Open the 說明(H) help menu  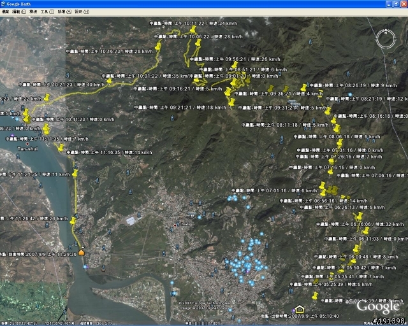82,11
